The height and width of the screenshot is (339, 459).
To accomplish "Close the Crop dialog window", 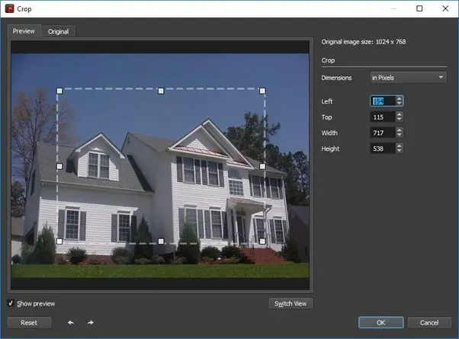I will pyautogui.click(x=445, y=8).
